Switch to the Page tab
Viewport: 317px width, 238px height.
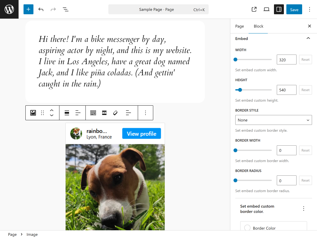click(239, 26)
